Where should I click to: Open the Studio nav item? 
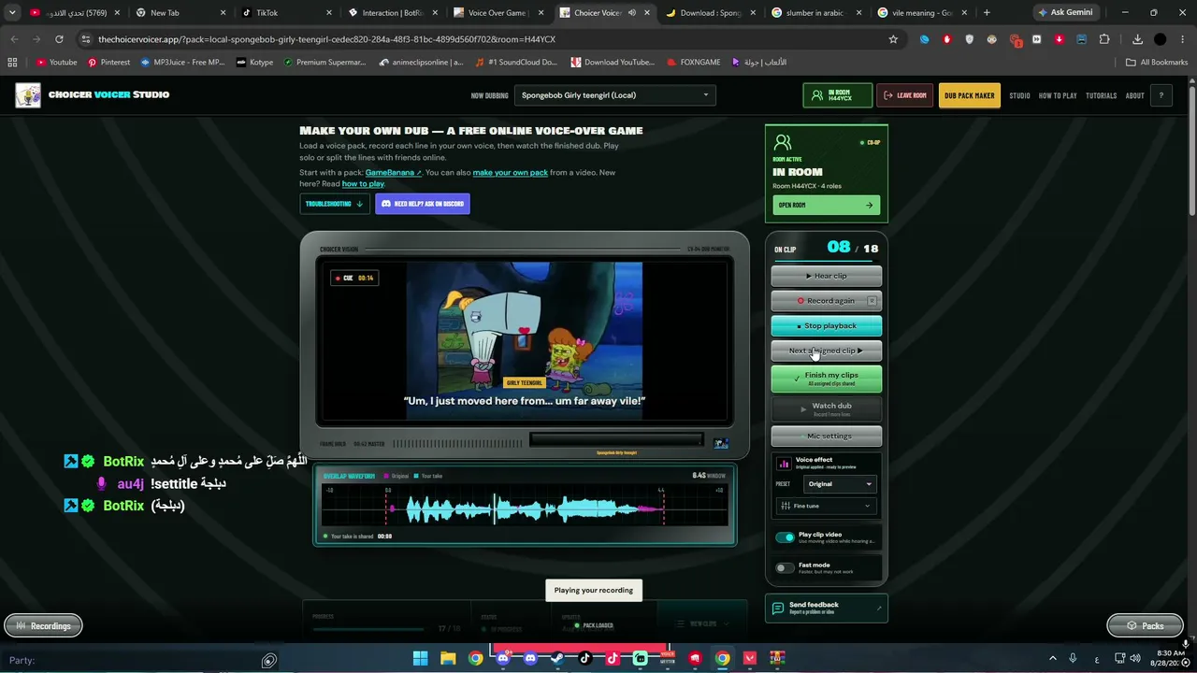point(1019,95)
